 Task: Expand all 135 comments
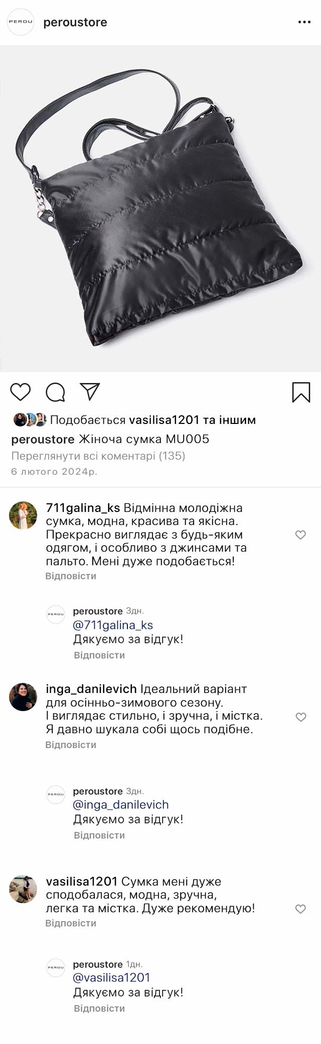pyautogui.click(x=98, y=456)
